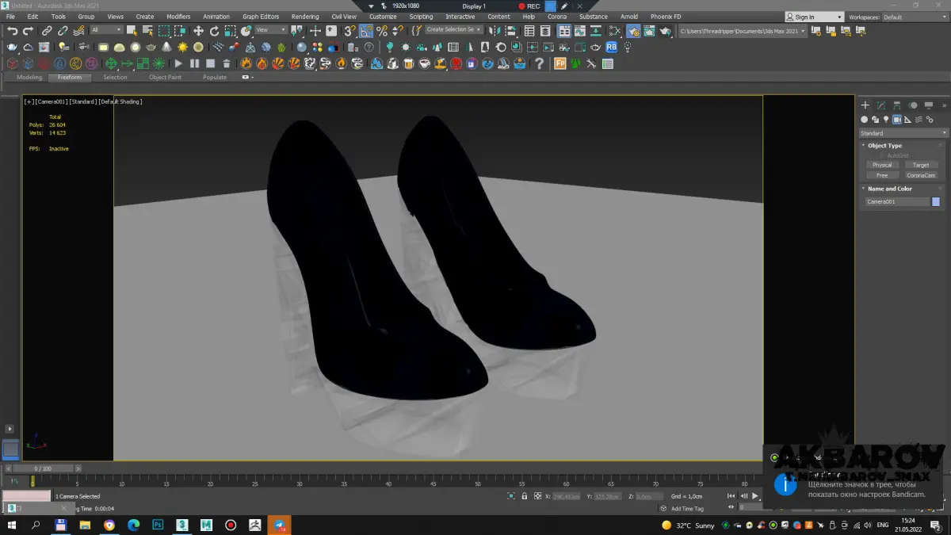The width and height of the screenshot is (951, 535).
Task: Open Create Selection Set dropdown
Action: tap(454, 30)
